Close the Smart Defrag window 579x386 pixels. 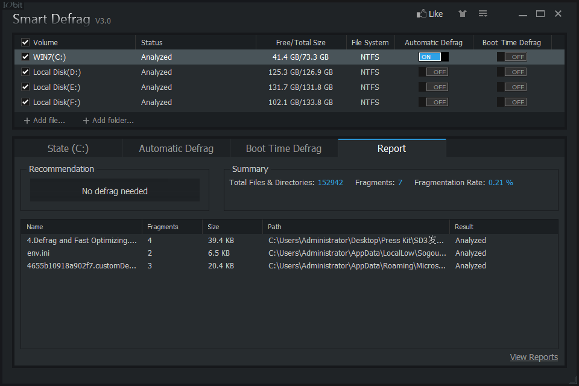coord(558,14)
